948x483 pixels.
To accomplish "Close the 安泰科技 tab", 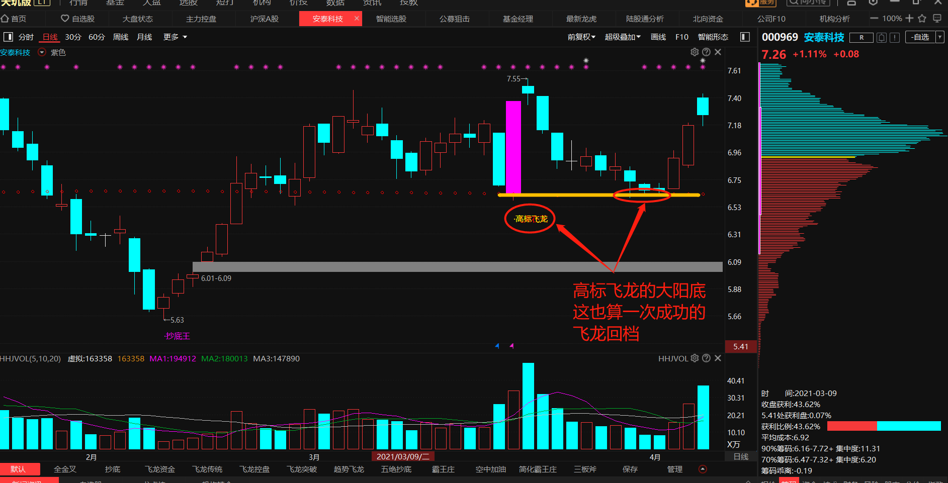I will click(357, 19).
